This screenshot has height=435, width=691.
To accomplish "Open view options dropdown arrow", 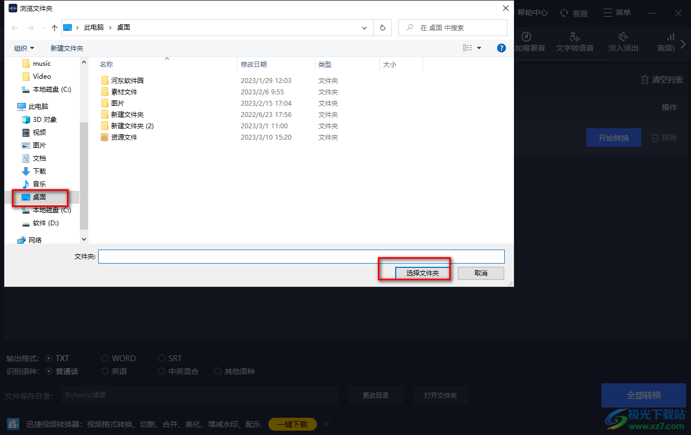I will pos(479,48).
